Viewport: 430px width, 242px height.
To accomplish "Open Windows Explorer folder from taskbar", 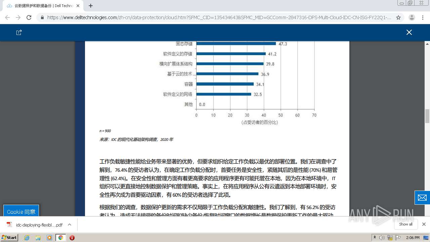I will (x=38, y=238).
